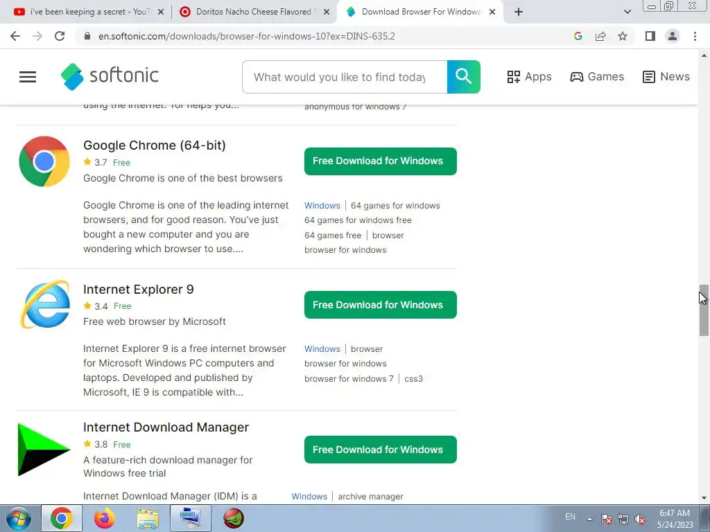Launch Firefox from the taskbar
This screenshot has width=710, height=532.
coord(105,518)
